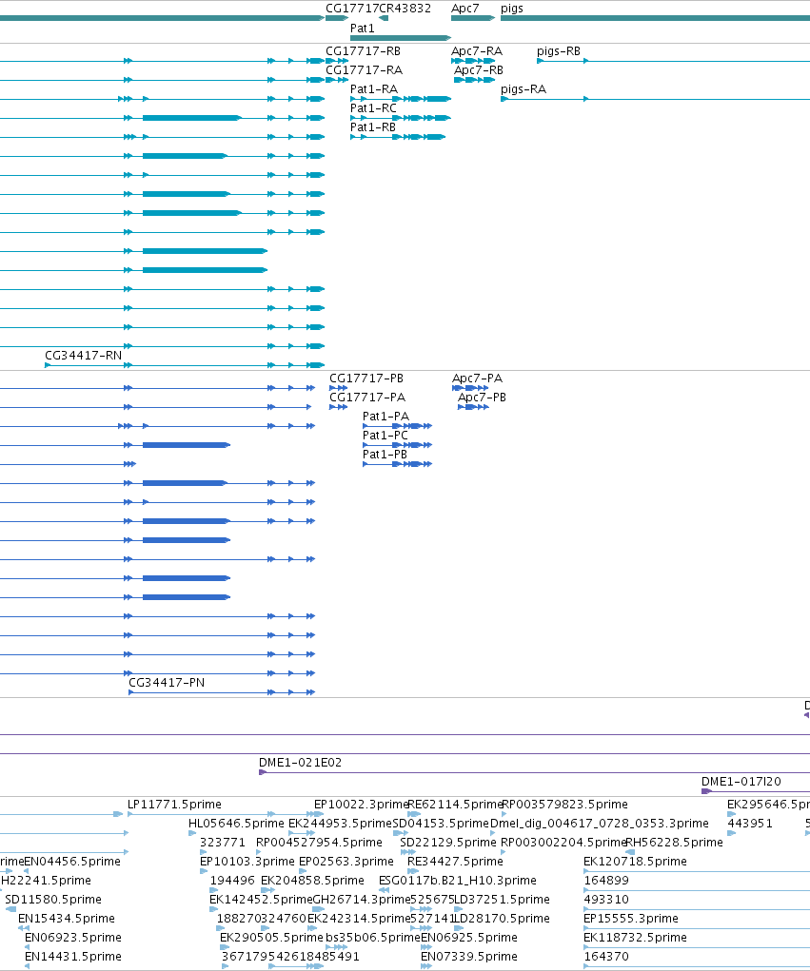810x971 pixels.
Task: Click the EN15434.5prime EST label
Action: click(x=67, y=919)
